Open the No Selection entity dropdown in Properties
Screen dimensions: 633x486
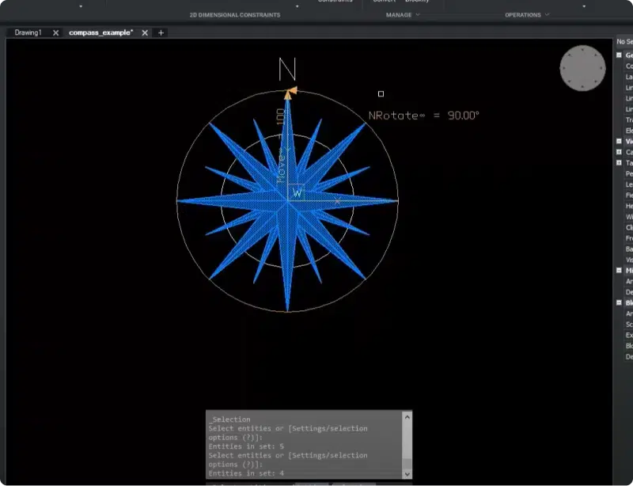pyautogui.click(x=625, y=41)
